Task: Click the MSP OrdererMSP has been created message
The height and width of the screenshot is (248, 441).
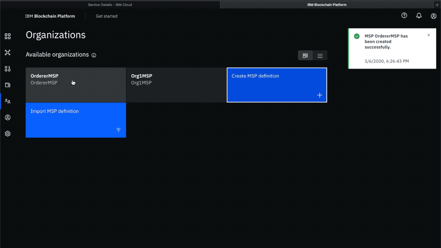Action: (x=386, y=42)
